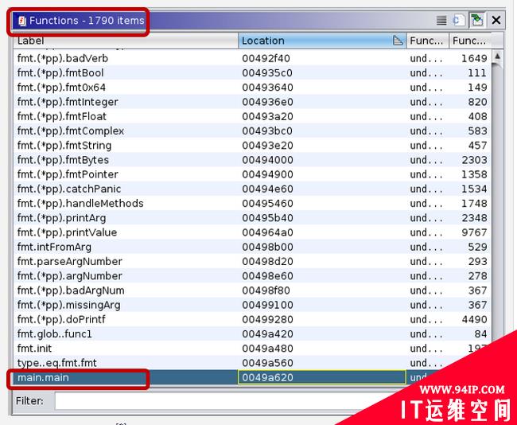The height and width of the screenshot is (425, 517).
Task: Click the scrollbar up arrow
Action: (497, 57)
